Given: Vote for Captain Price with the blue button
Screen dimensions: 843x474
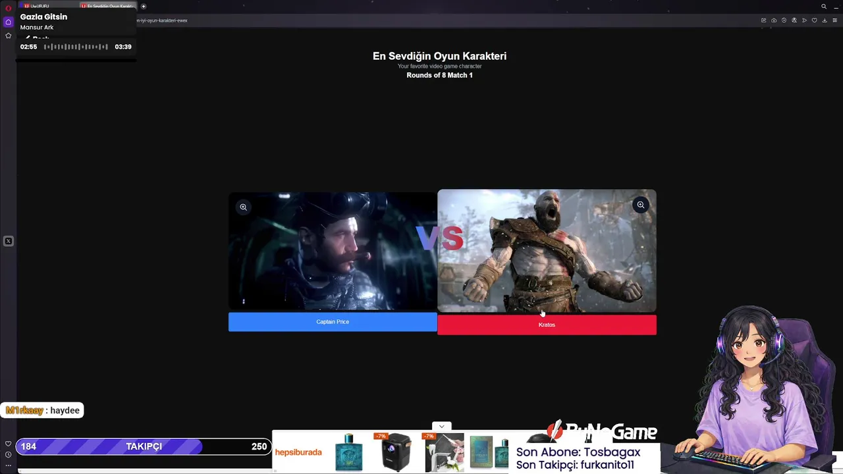Looking at the screenshot, I should click(x=333, y=322).
